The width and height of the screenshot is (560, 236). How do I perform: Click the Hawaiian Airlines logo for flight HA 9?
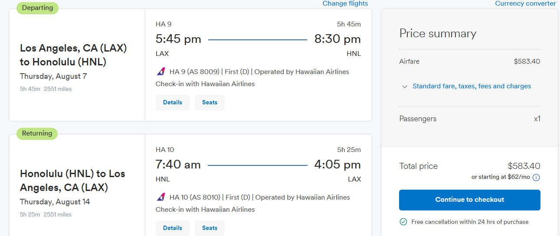(160, 71)
